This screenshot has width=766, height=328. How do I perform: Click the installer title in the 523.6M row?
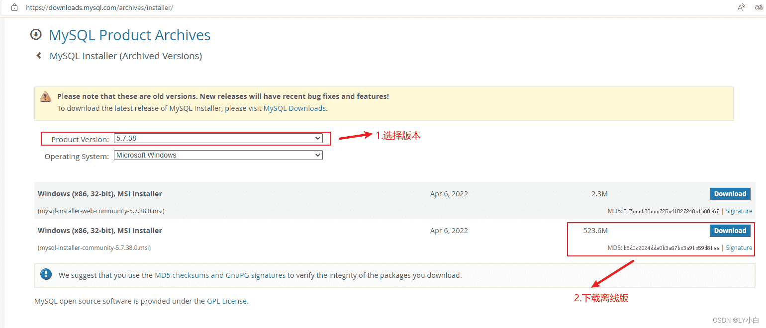[x=100, y=231]
